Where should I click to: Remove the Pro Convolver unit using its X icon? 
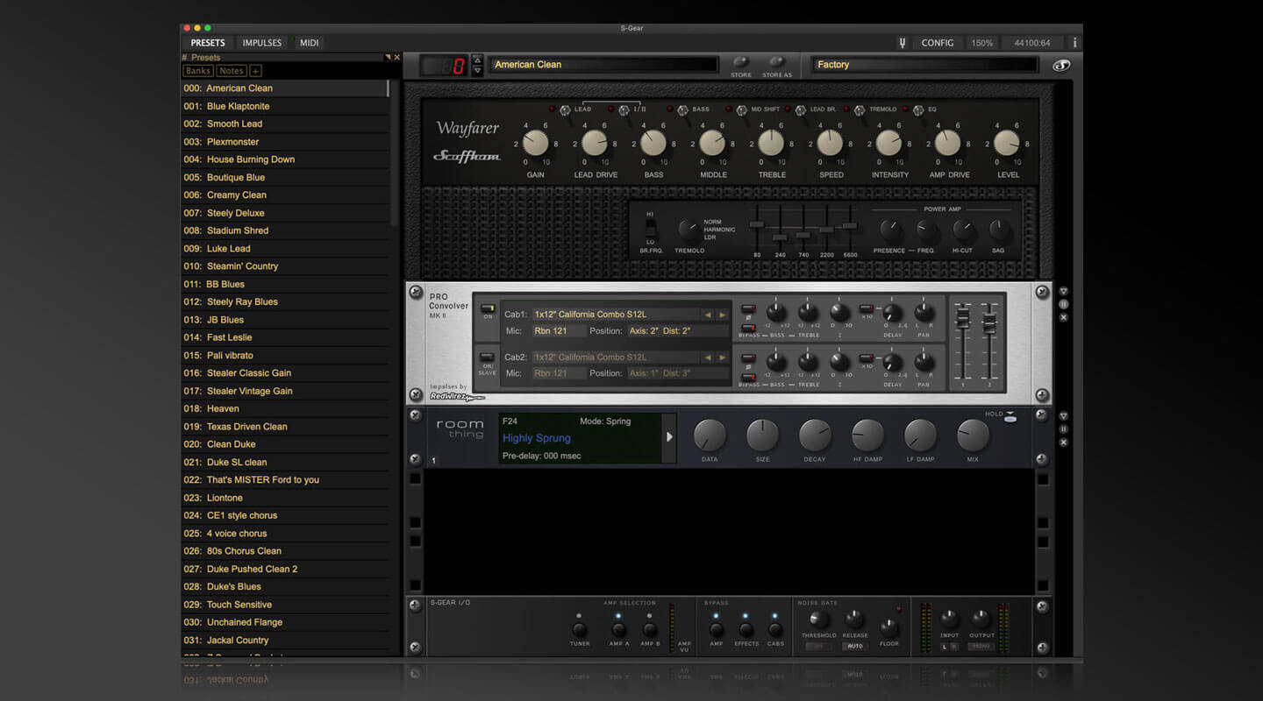(x=1064, y=317)
